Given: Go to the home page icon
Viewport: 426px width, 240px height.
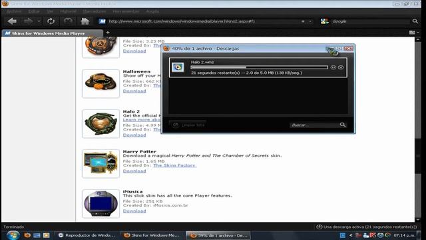Looking at the screenshot, I should 85,21.
